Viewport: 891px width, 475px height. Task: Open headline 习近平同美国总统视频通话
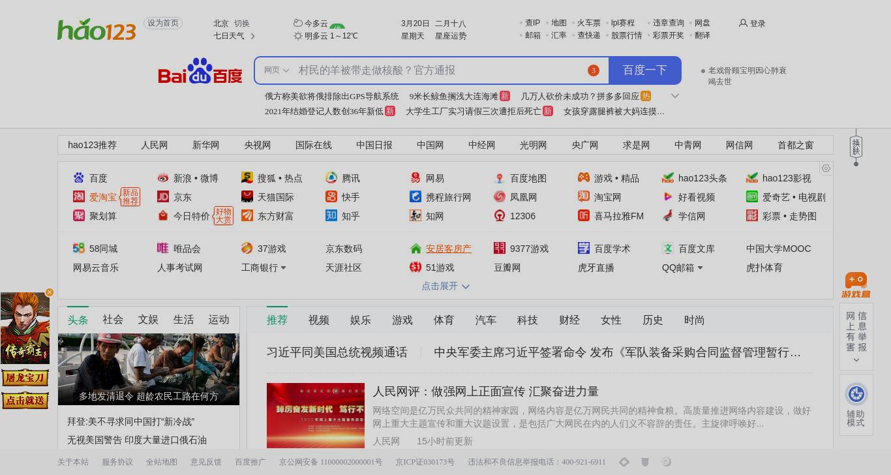337,352
